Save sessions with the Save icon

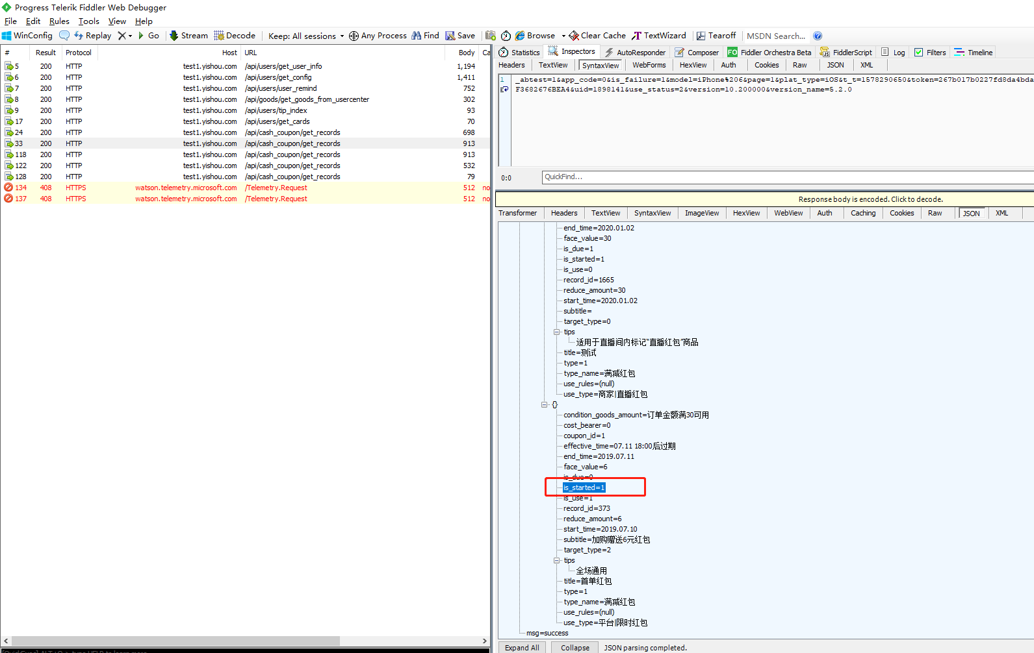click(460, 36)
